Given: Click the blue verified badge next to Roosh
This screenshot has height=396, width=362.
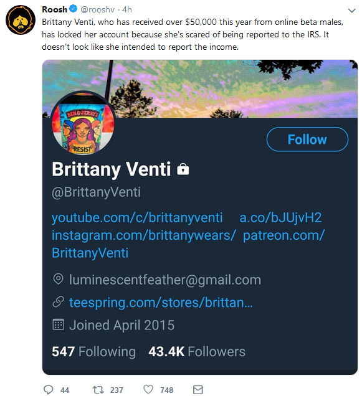Looking at the screenshot, I should click(x=73, y=9).
